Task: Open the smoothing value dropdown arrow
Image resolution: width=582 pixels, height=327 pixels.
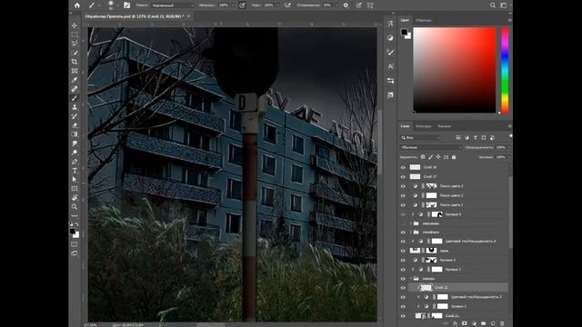Action: pos(337,5)
